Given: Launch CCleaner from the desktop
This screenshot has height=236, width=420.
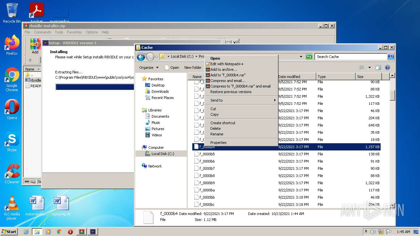Looking at the screenshot, I should (x=12, y=174).
